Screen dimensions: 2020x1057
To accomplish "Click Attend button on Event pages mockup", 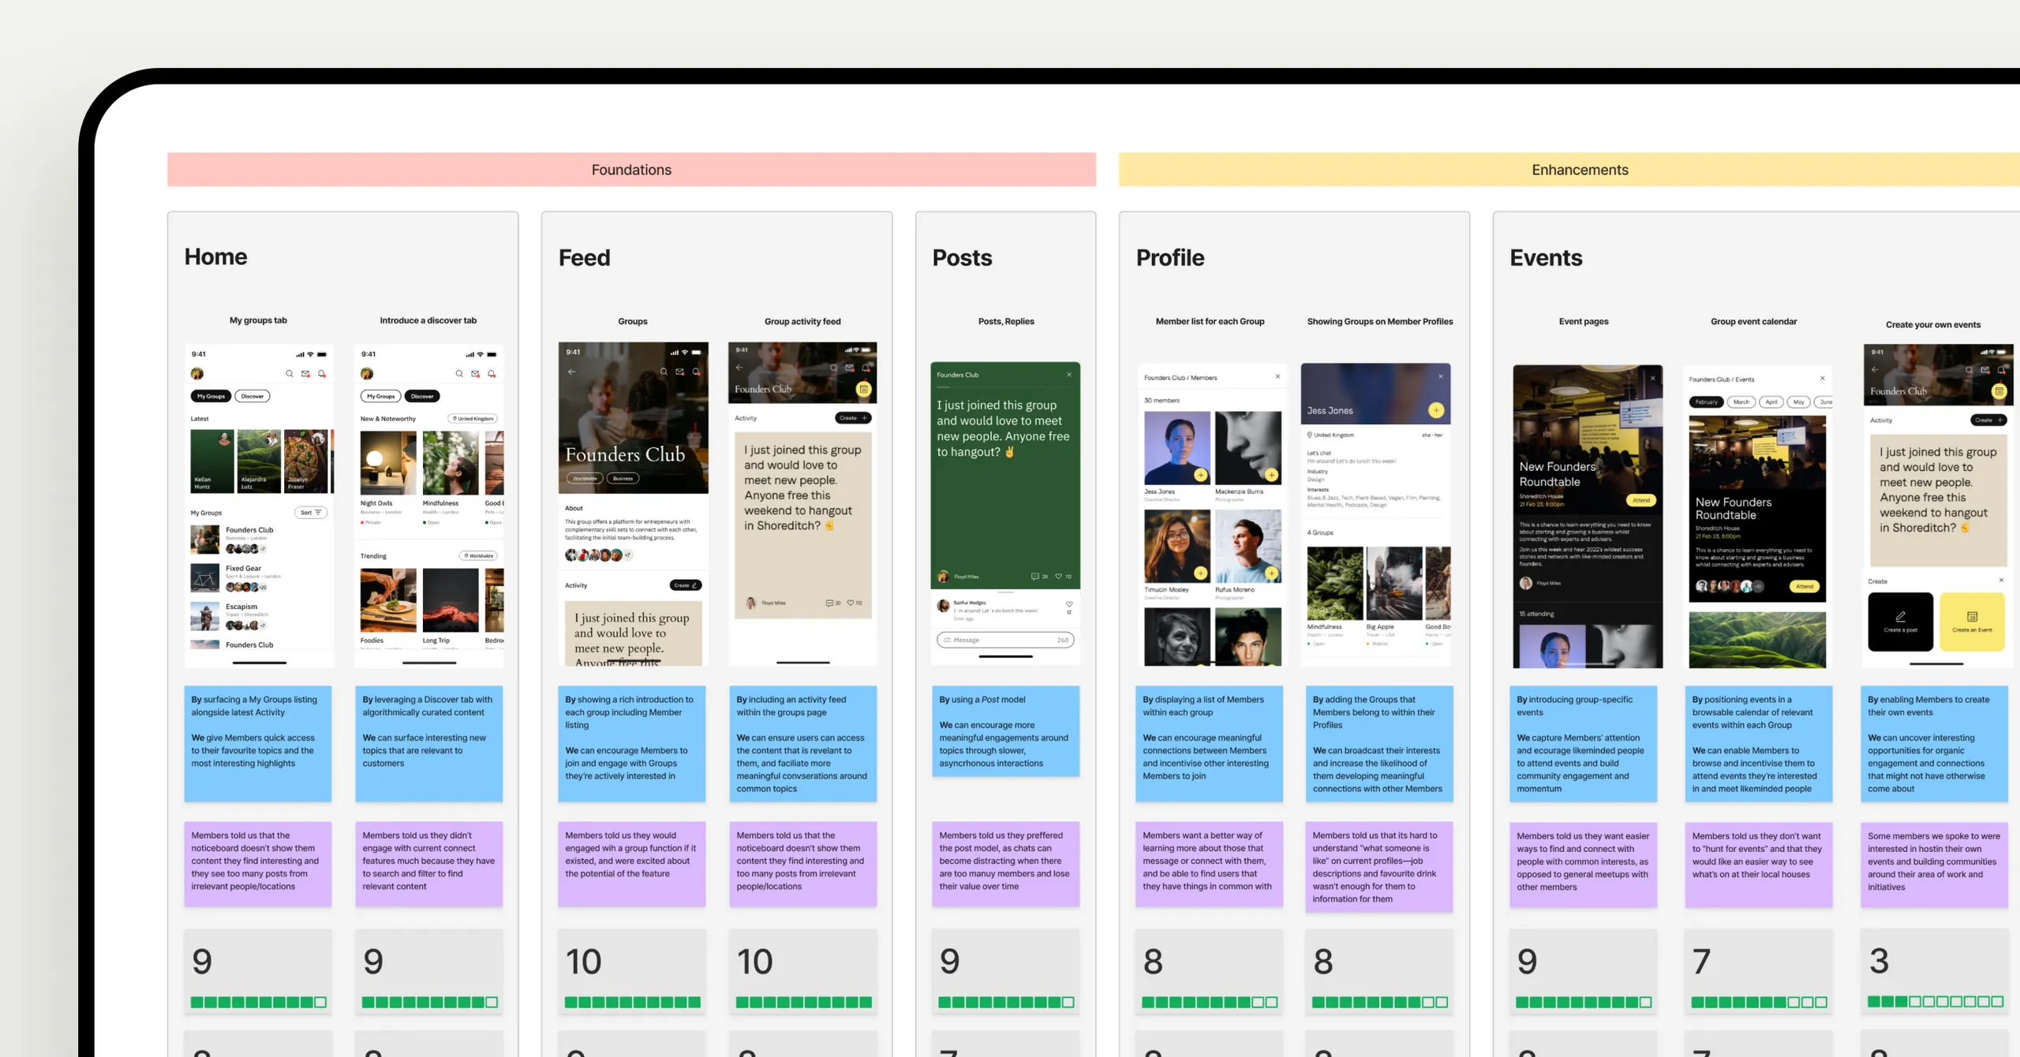I will (x=1641, y=500).
